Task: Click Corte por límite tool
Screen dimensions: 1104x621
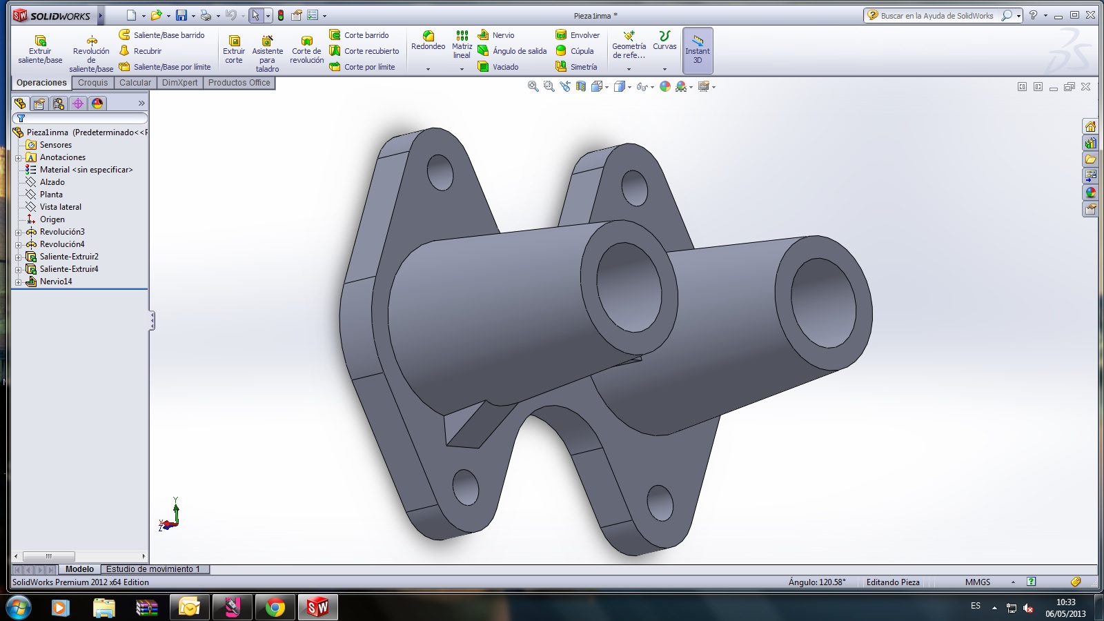Action: point(362,67)
